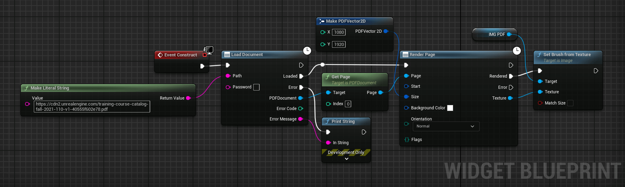
Task: Click the Match Size input pin
Action: pyautogui.click(x=540, y=103)
